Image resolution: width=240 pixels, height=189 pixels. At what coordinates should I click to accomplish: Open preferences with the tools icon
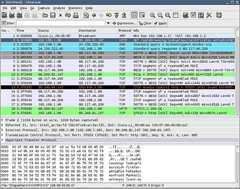pyautogui.click(x=209, y=15)
